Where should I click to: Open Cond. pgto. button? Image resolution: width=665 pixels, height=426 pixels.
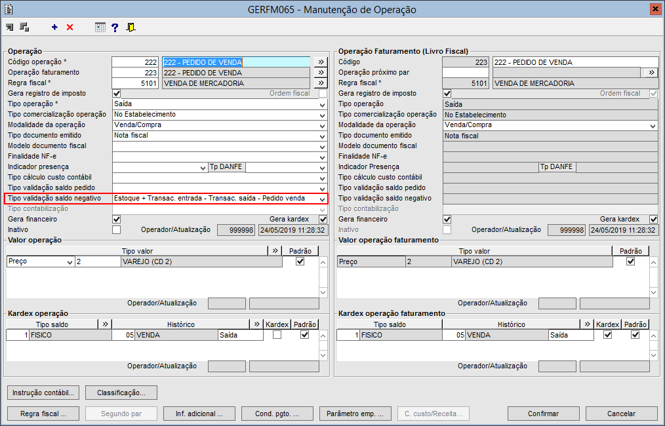coord(277,414)
